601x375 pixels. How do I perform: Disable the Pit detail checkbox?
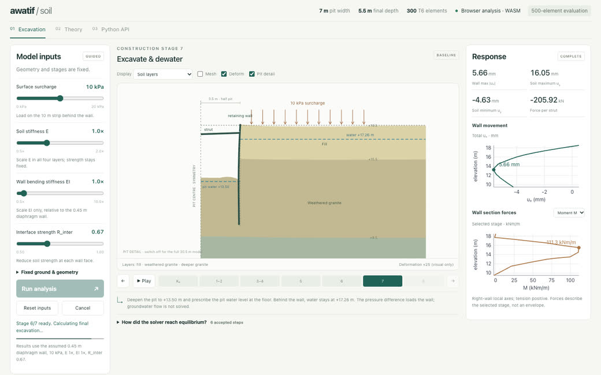tap(252, 74)
